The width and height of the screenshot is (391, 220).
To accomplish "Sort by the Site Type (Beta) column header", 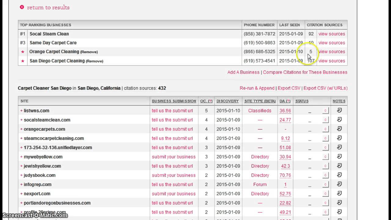I will tap(260, 101).
